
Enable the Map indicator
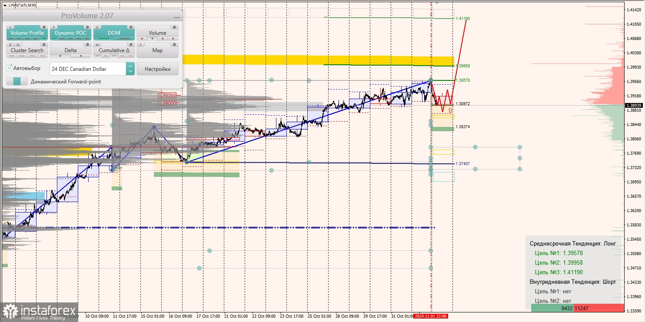pos(157,50)
